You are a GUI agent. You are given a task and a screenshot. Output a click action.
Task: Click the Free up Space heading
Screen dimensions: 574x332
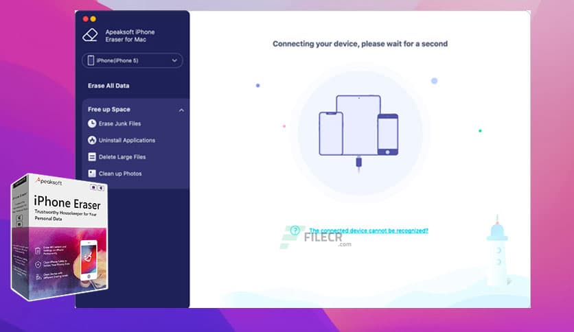[x=108, y=109]
